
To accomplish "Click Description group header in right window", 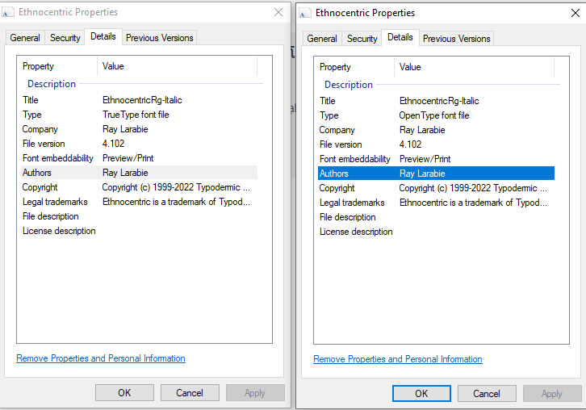I will point(349,85).
